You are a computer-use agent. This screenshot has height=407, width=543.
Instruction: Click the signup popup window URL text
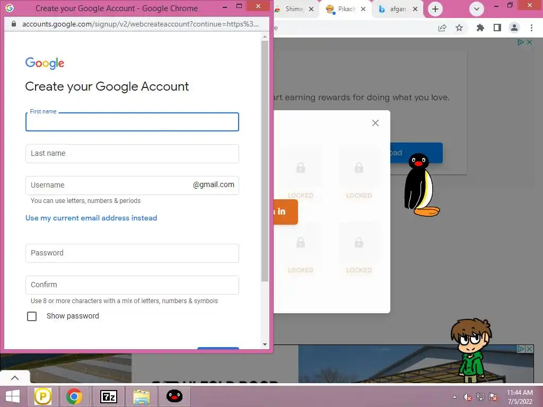140,24
